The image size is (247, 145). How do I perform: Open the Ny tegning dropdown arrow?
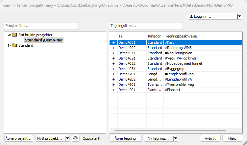[x=176, y=138]
